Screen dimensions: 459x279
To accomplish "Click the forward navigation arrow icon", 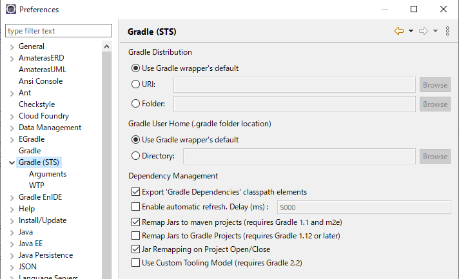I will 424,31.
